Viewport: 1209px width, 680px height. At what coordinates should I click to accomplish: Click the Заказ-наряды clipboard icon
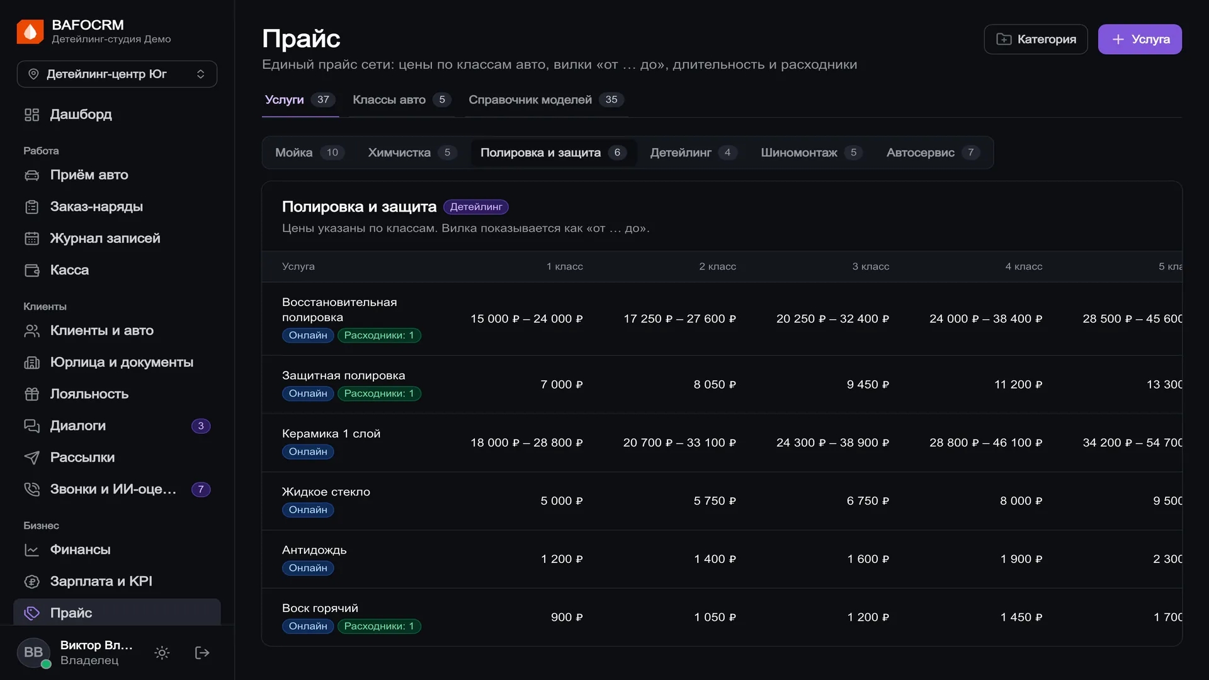pyautogui.click(x=31, y=207)
